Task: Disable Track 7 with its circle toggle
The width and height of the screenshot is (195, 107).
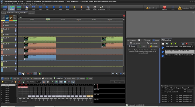Action: 16,38
